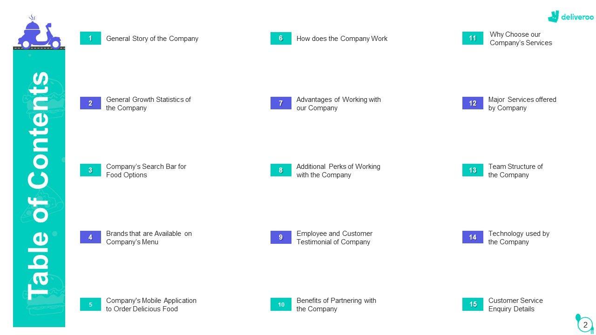Open Why Choose our Company's Services
This screenshot has height=335, width=596.
tap(521, 39)
